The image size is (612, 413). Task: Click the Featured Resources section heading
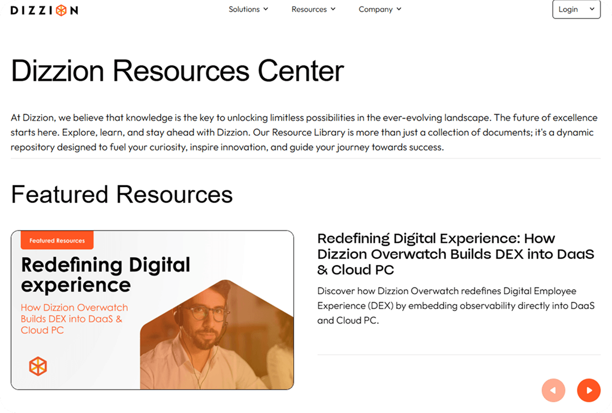122,194
